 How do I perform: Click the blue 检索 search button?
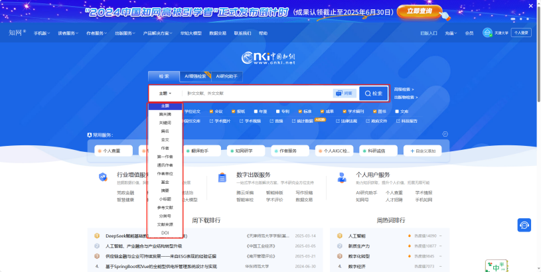point(374,94)
